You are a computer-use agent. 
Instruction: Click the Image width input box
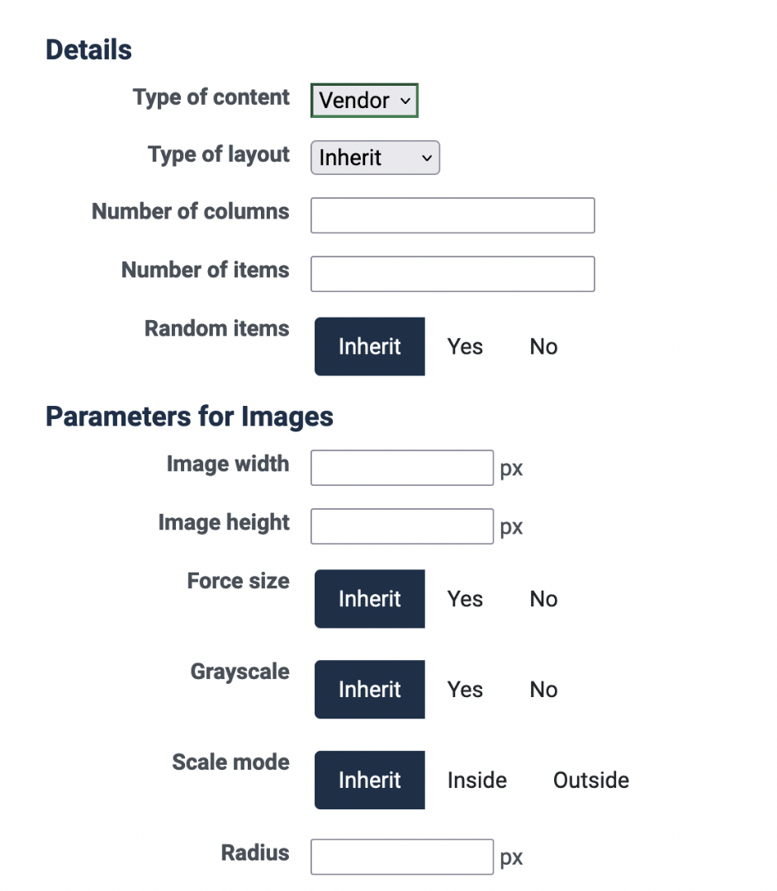pos(402,468)
